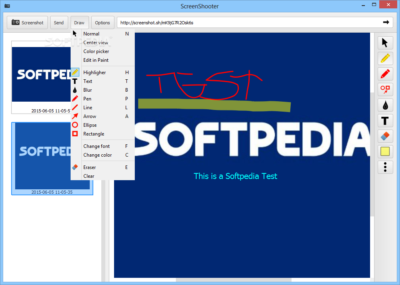Click the go arrow beside the URL field

tap(386, 22)
